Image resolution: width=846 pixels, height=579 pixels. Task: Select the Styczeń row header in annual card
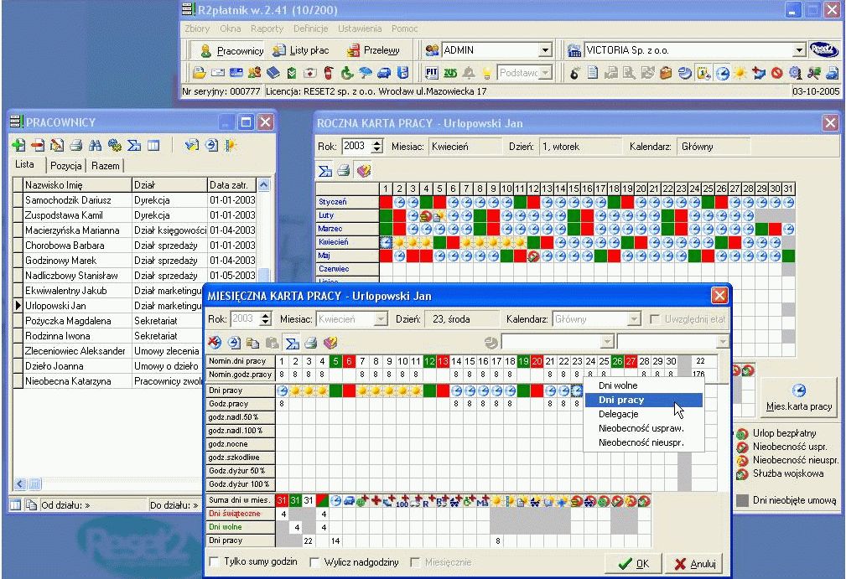click(x=347, y=202)
